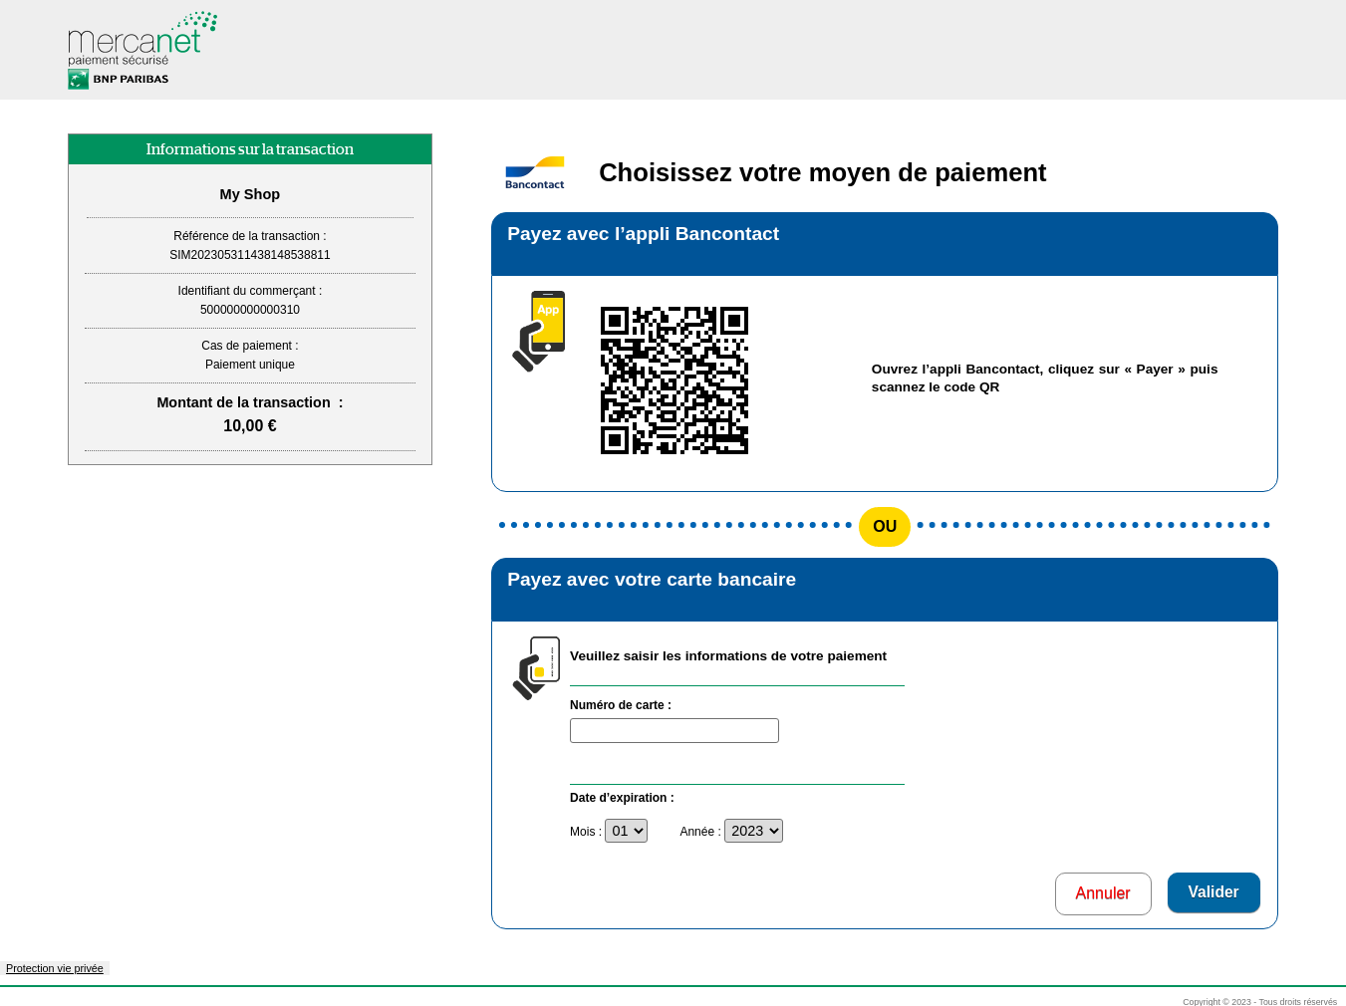The width and height of the screenshot is (1346, 1006).
Task: Click the Bancontact logo
Action: pyautogui.click(x=535, y=173)
